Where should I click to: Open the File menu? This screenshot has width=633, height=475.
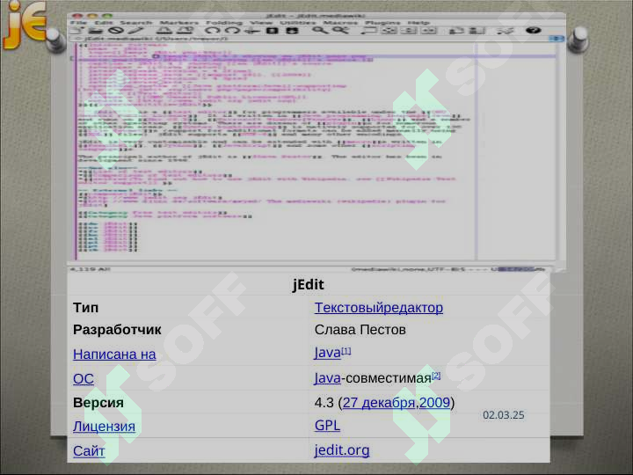coord(79,22)
